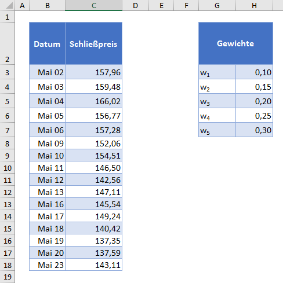Select the cell Mai 18
The image size is (283, 283).
coord(47,228)
